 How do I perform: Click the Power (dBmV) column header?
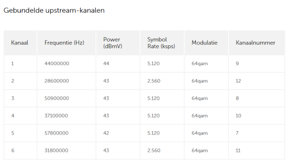(x=112, y=43)
